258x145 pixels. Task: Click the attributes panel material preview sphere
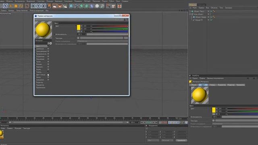(200, 95)
